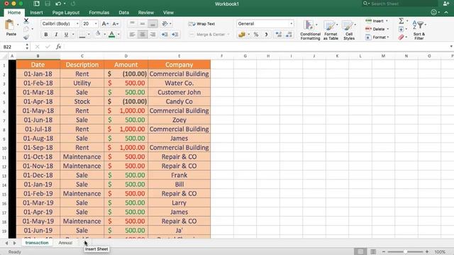Switch to Data tab
Image resolution: width=454 pixels, height=255 pixels.
pos(123,13)
